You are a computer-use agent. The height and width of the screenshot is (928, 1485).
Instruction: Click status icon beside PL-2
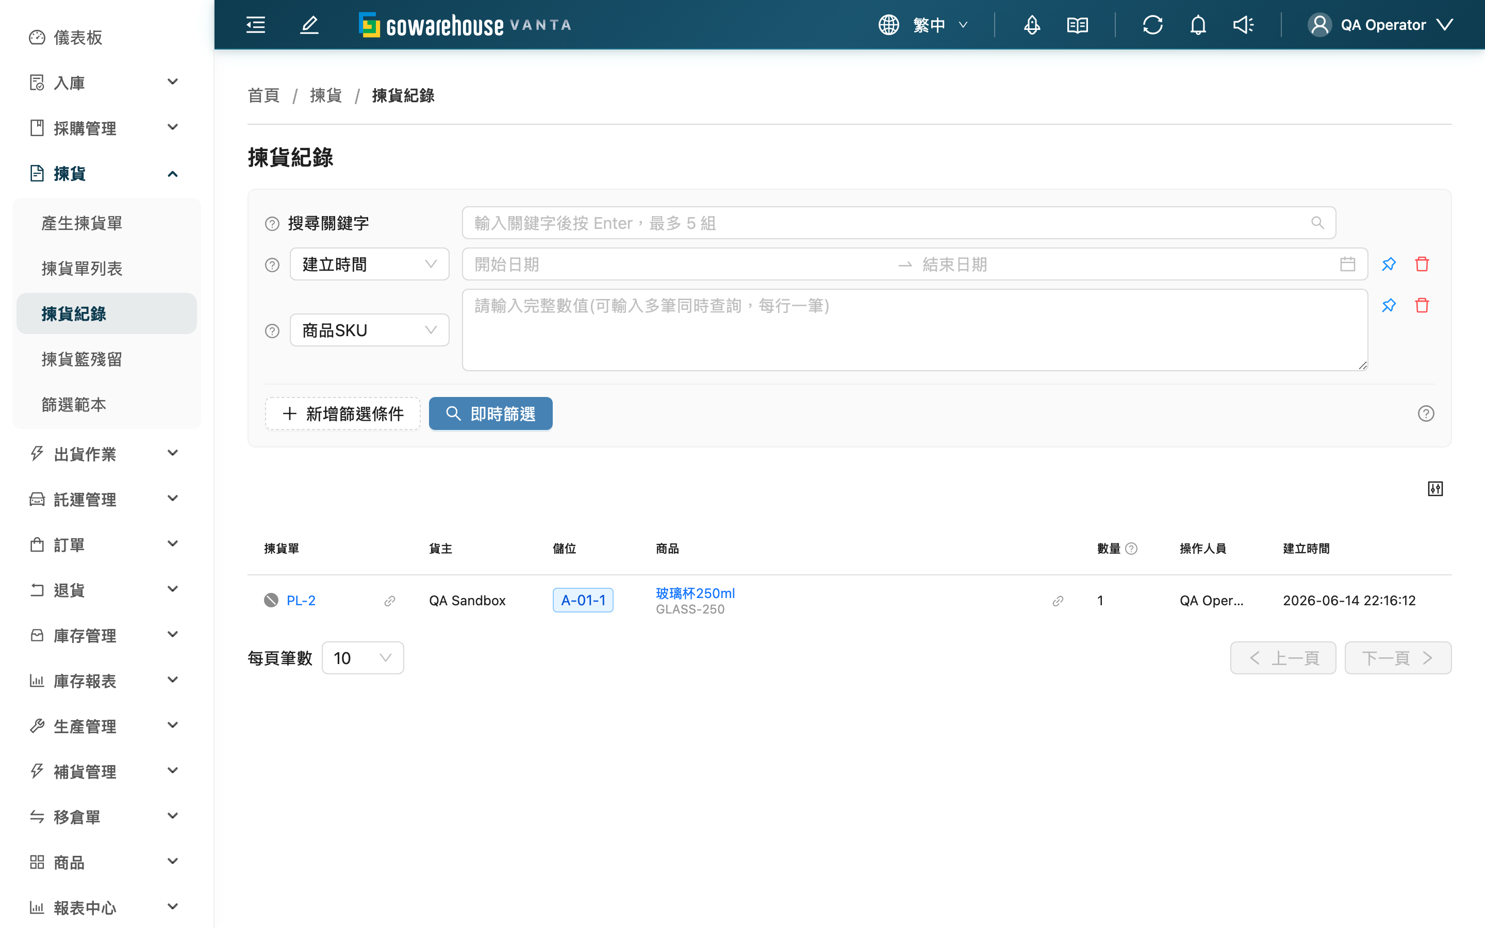point(271,600)
